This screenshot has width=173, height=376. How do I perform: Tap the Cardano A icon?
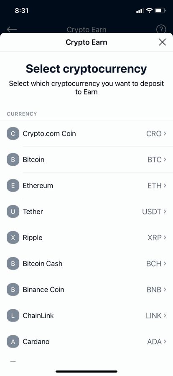[x=13, y=342]
